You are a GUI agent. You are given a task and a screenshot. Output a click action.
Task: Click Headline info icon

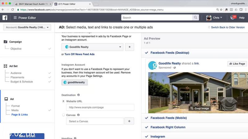tap(75, 138)
